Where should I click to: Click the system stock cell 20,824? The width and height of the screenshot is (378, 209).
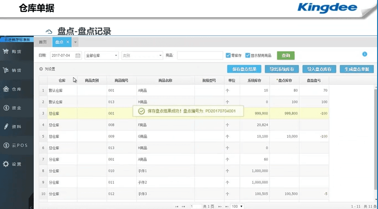click(x=255, y=125)
